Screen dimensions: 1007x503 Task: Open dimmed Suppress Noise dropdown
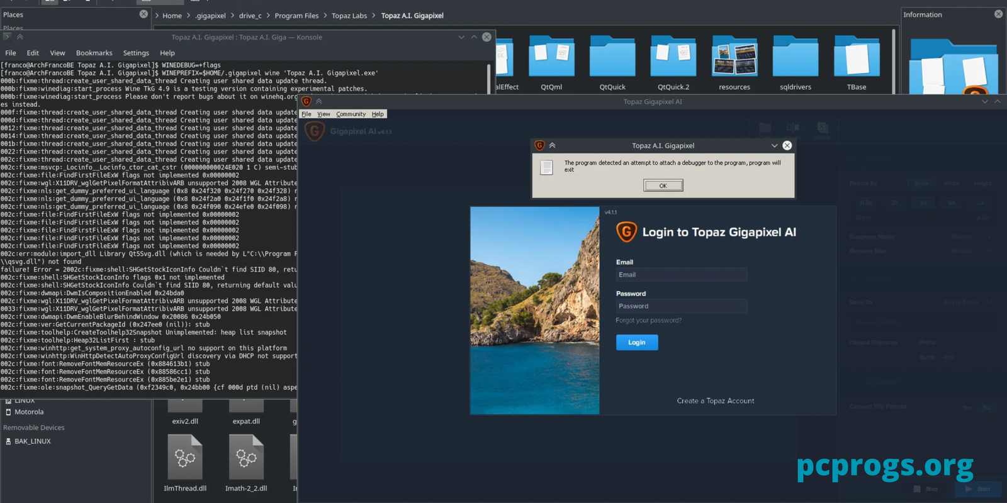[x=971, y=237]
